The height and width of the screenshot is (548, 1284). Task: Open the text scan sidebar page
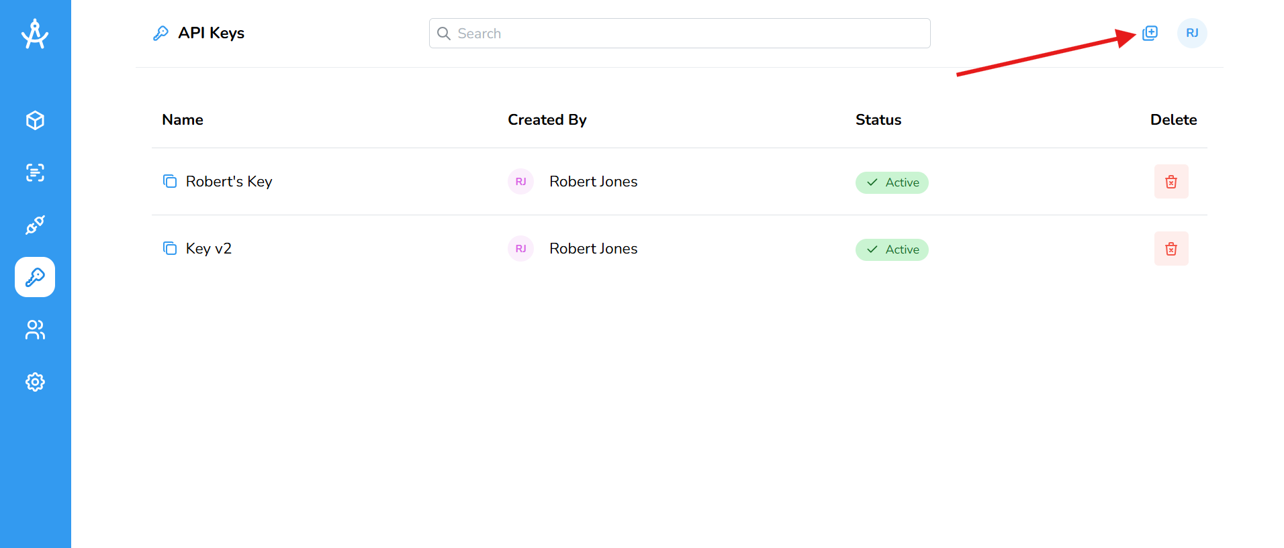click(x=35, y=172)
